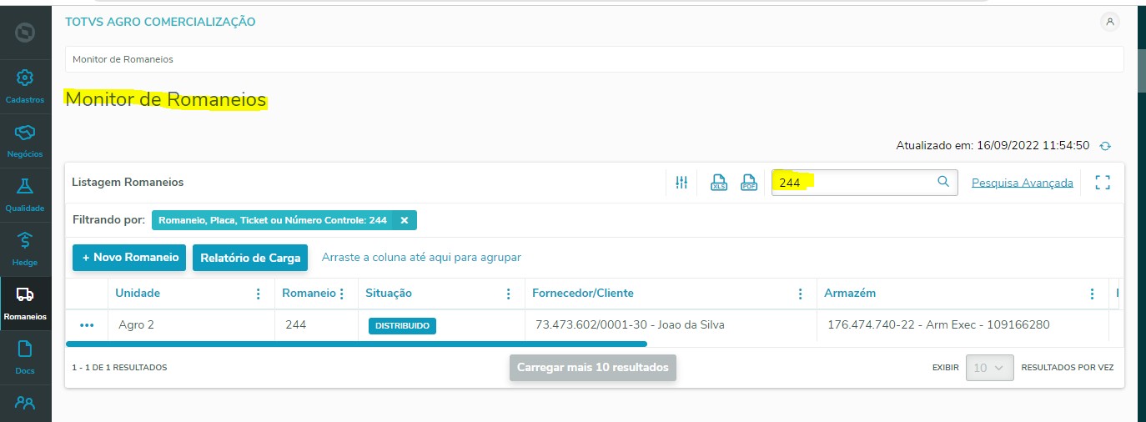This screenshot has height=422, width=1146.
Task: Select the Romaneio 244 cell
Action: [317, 325]
